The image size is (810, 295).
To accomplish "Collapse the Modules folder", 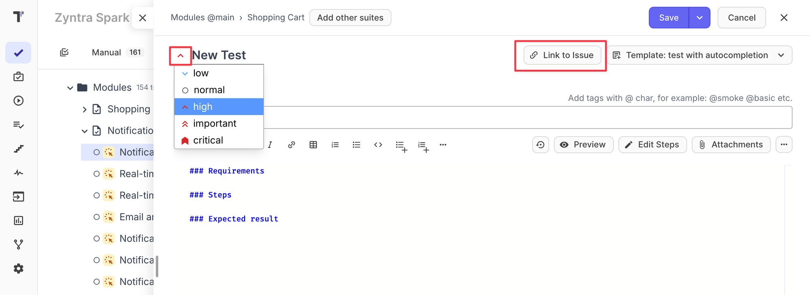I will pos(70,88).
